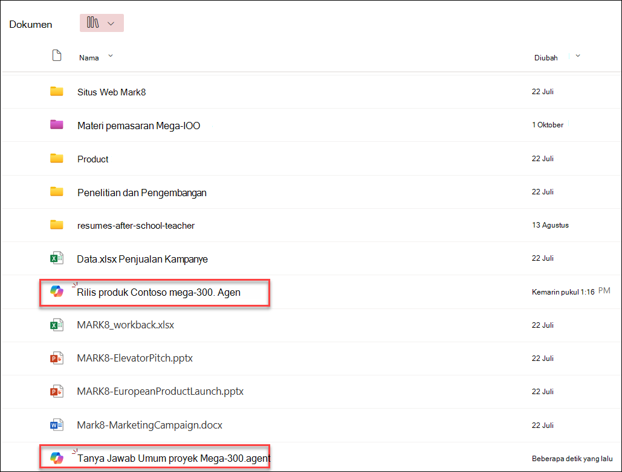Open MARK8-ElevatorPitch.pptx presentation
Viewport: 622px width, 472px height.
pyautogui.click(x=135, y=359)
